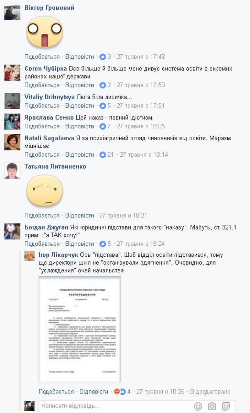Viewport: 250px width, 413px height.
Task: Click the emoji icon in reply field
Action: [198, 406]
